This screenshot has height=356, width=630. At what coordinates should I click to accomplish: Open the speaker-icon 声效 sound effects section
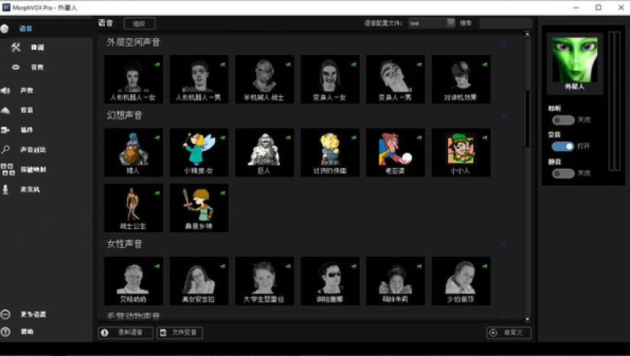click(27, 90)
